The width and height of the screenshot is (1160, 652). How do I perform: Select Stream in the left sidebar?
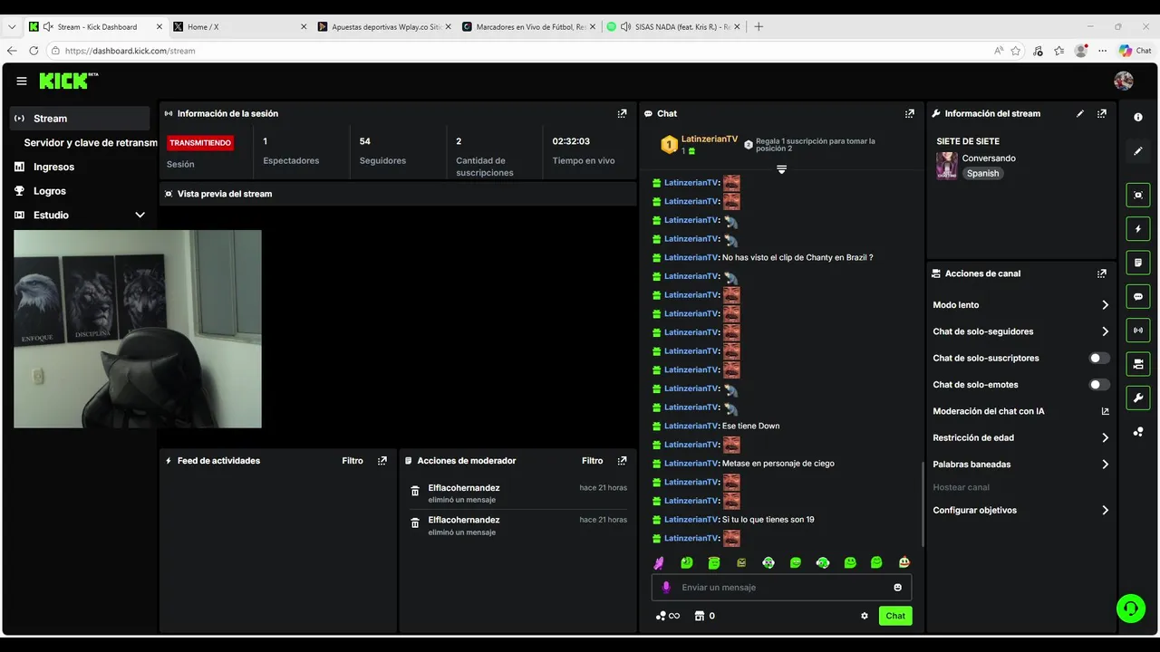pyautogui.click(x=80, y=119)
